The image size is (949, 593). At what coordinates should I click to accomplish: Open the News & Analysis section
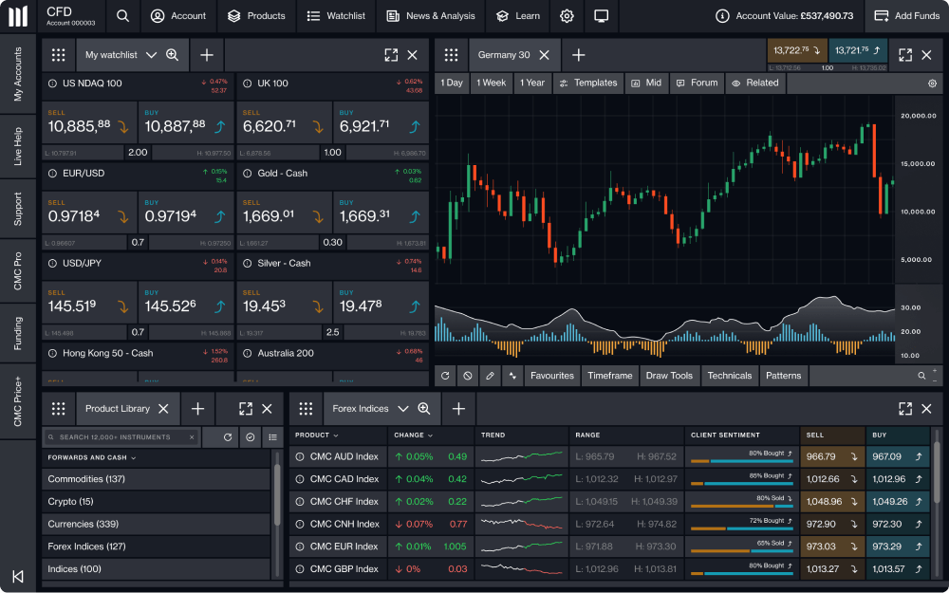[x=430, y=16]
